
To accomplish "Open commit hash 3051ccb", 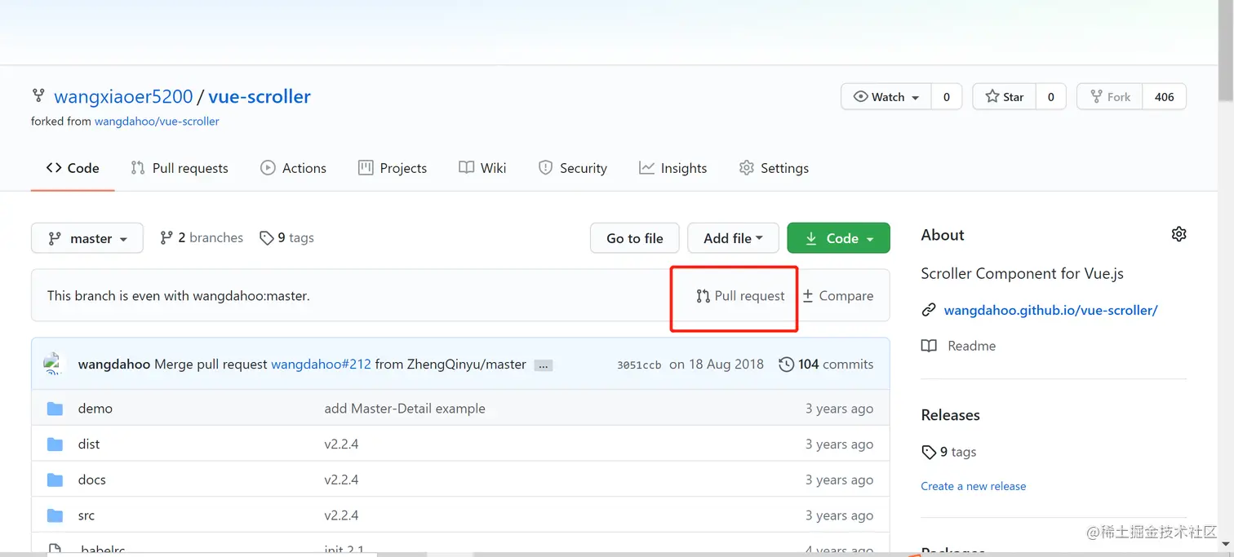I will (x=639, y=365).
